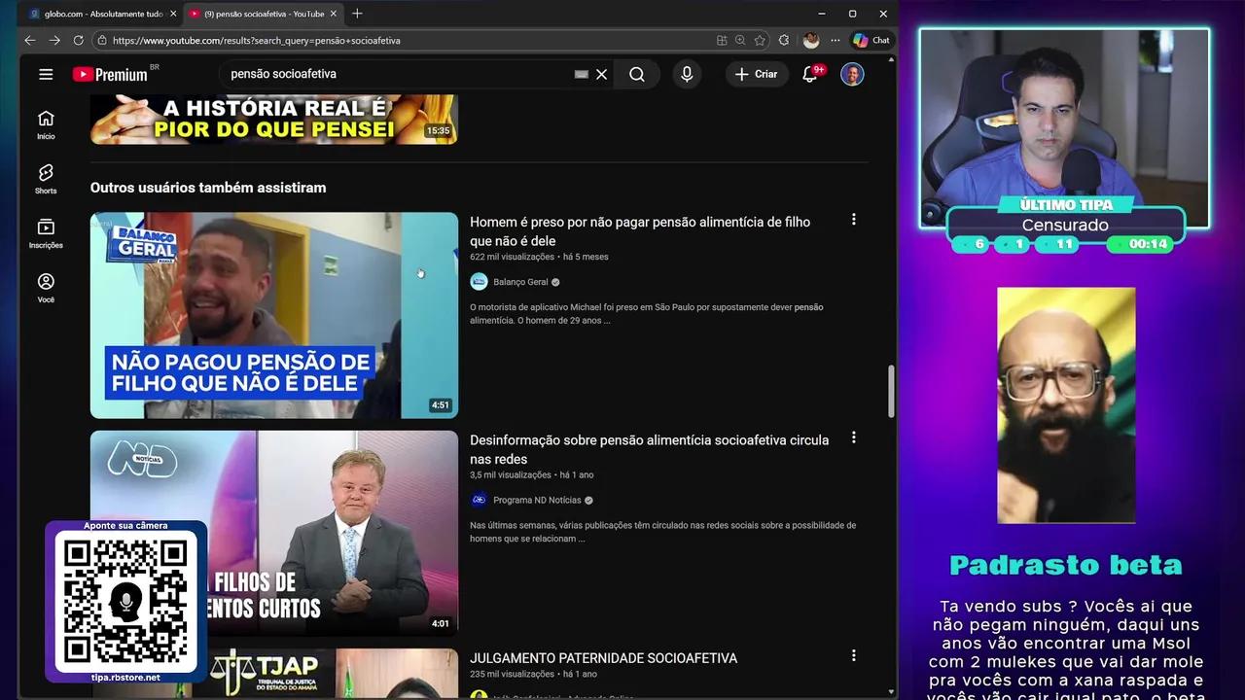This screenshot has width=1245, height=700.
Task: Open the notifications bell
Action: point(808,74)
